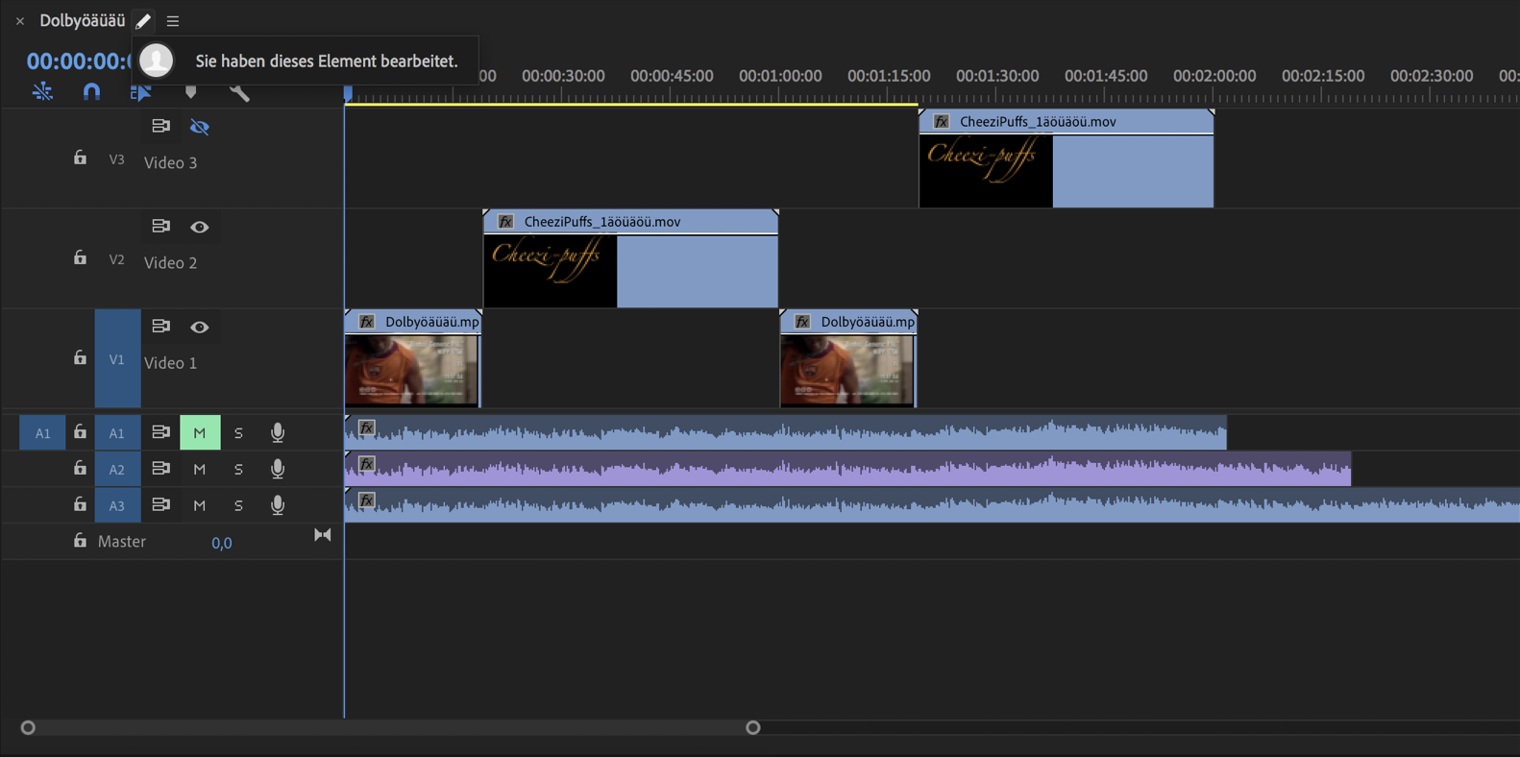Click the fx badge on the A1 audio clip

point(366,427)
